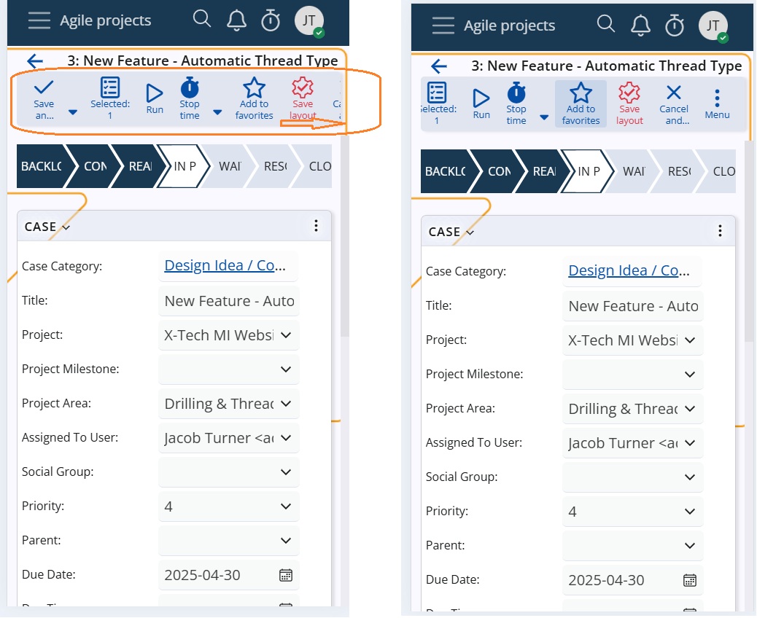Open JT user avatar in left screen
The height and width of the screenshot is (618, 757).
coord(309,20)
